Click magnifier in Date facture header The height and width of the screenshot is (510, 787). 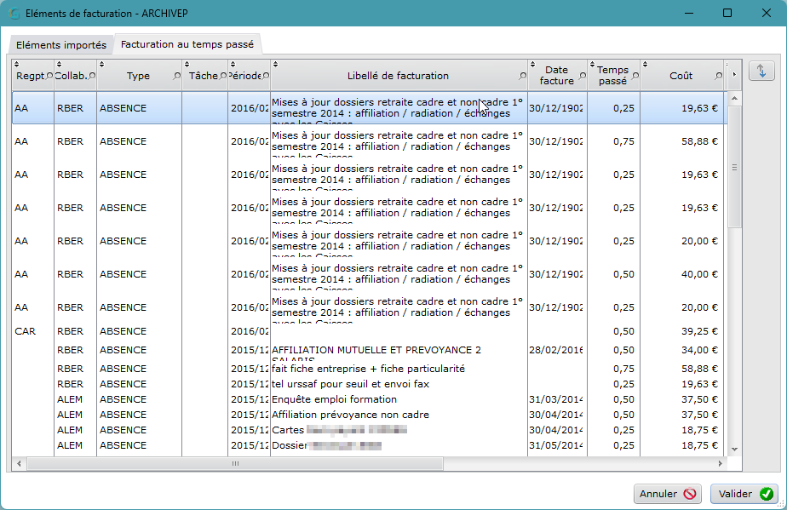coord(583,77)
